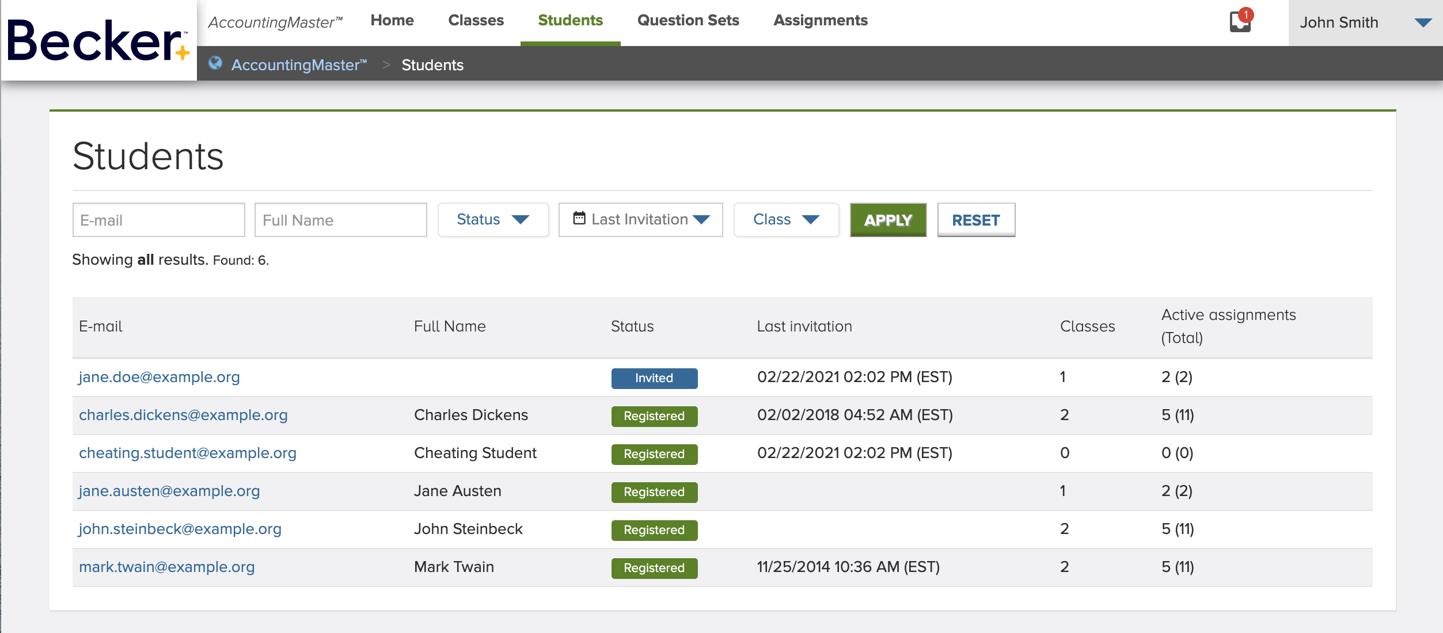
Task: Click the Students breadcrumb text
Action: (x=432, y=65)
